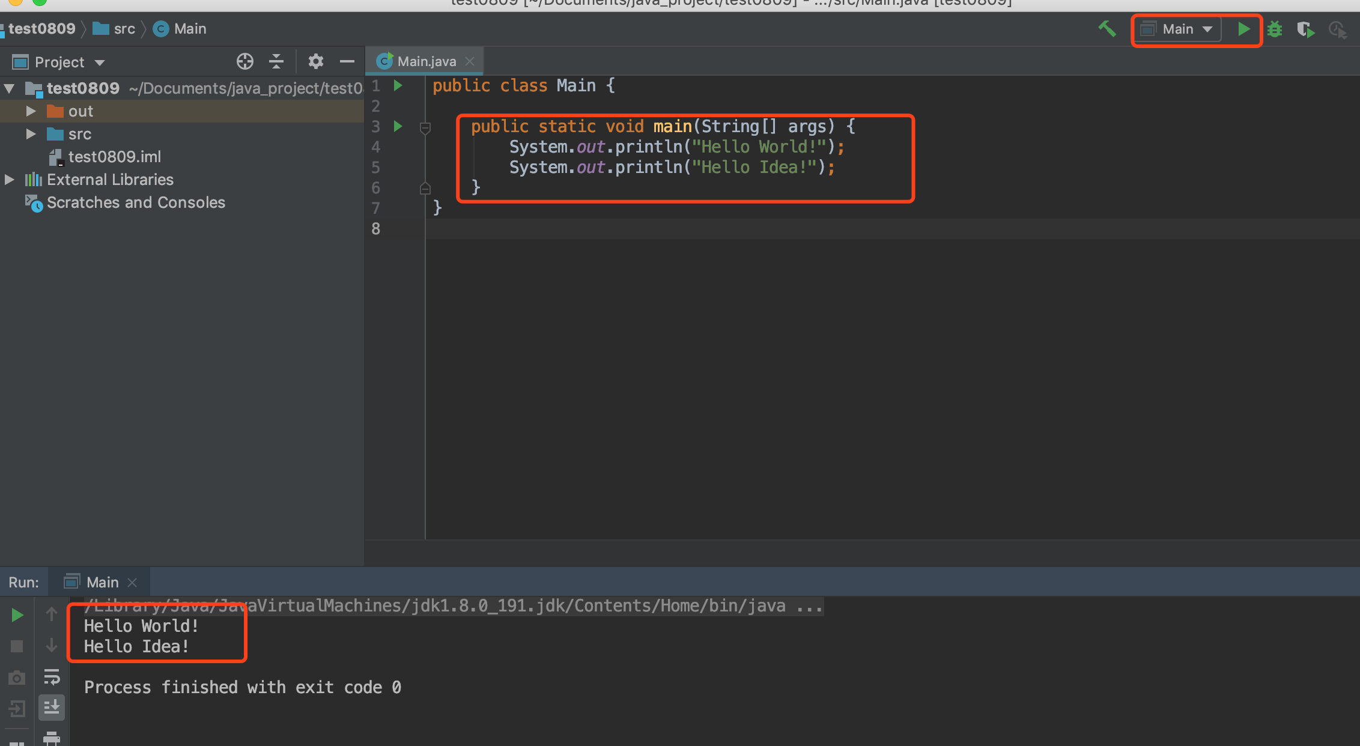Screen dimensions: 1360x746
Task: Rerun Main from the Run panel
Action: [x=17, y=615]
